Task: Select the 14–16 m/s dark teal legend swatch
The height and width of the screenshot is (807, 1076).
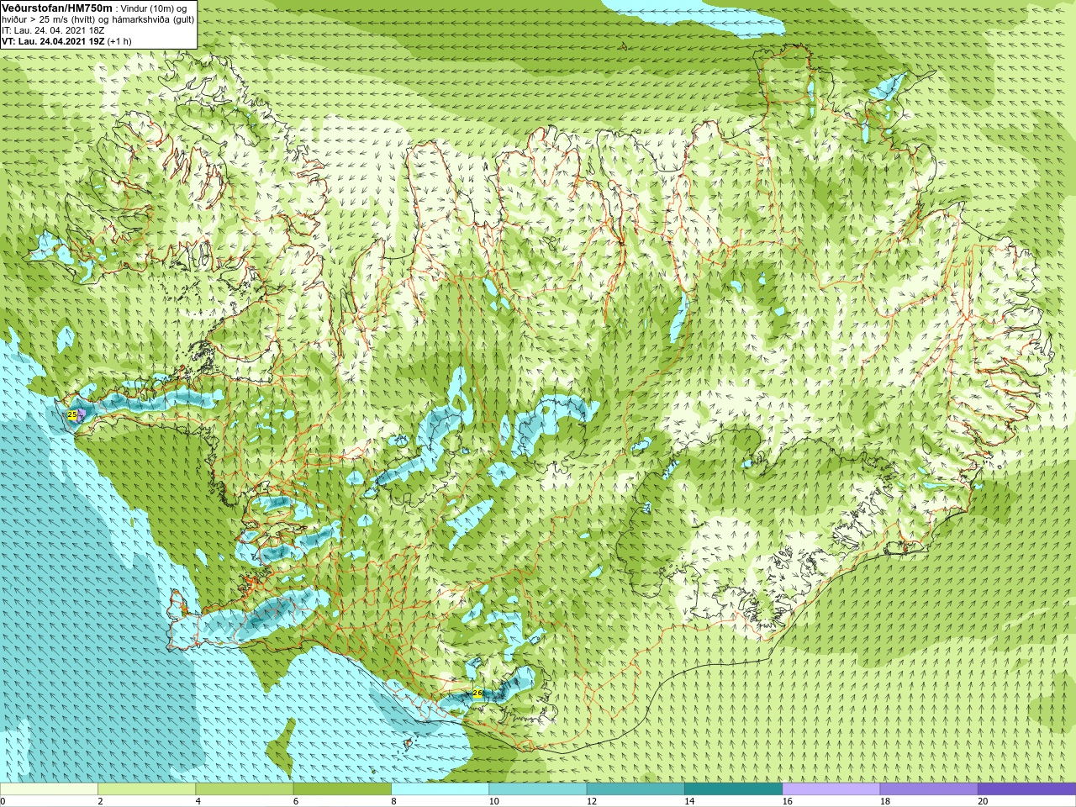Action: click(733, 789)
